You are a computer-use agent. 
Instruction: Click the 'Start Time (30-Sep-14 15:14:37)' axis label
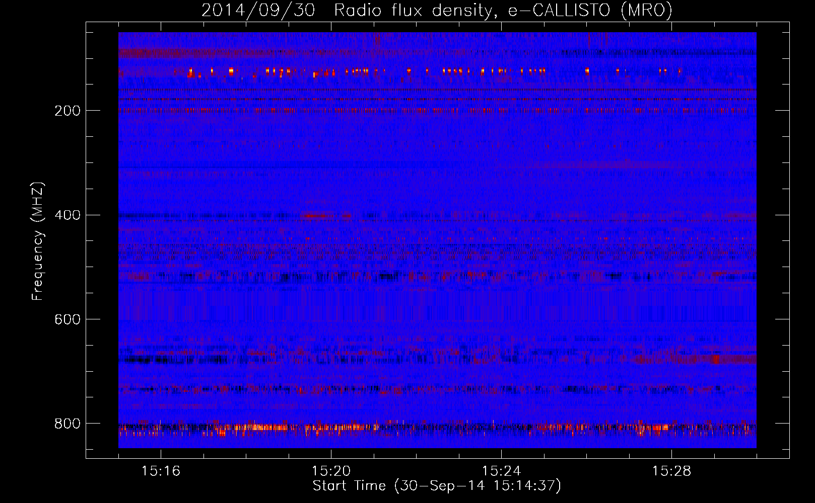click(x=437, y=486)
